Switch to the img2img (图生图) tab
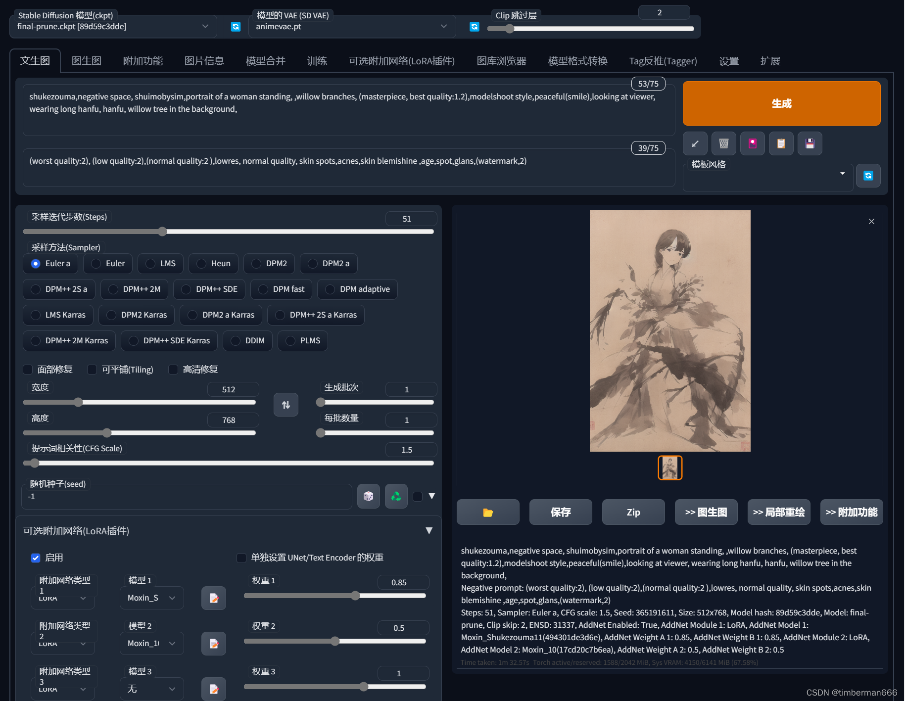The image size is (905, 701). 87,61
